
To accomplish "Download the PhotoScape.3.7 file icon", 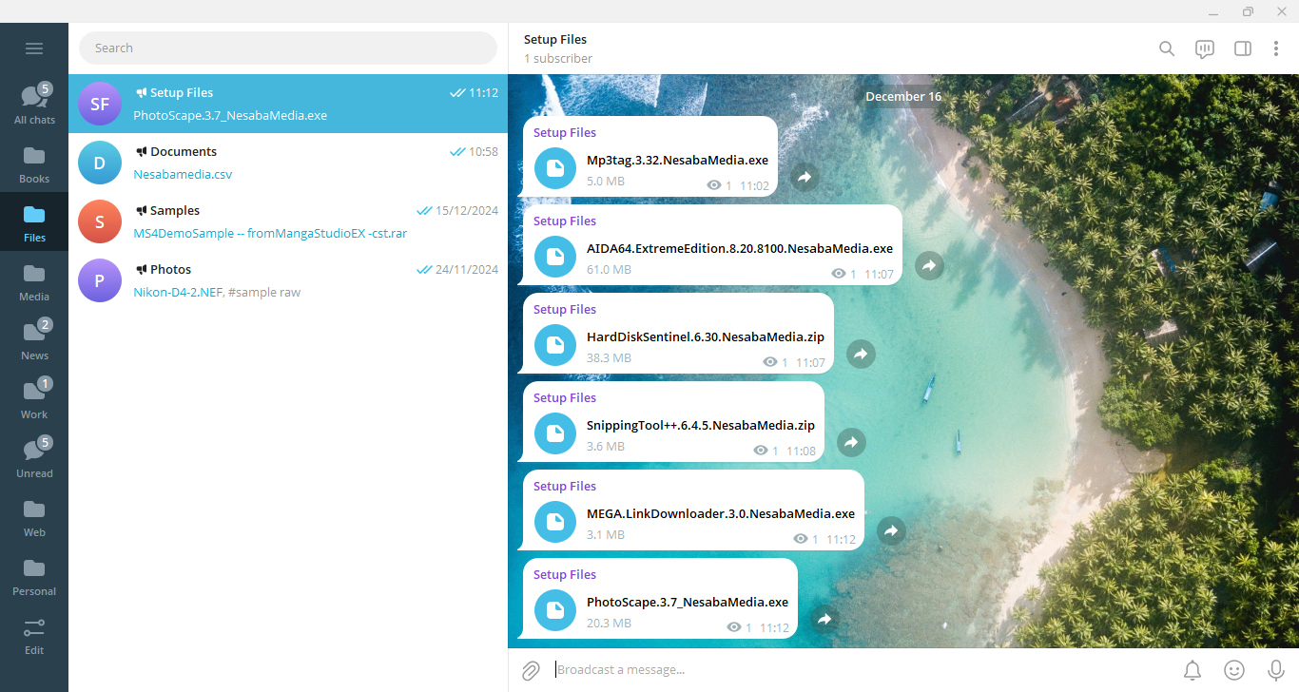I will point(555,610).
